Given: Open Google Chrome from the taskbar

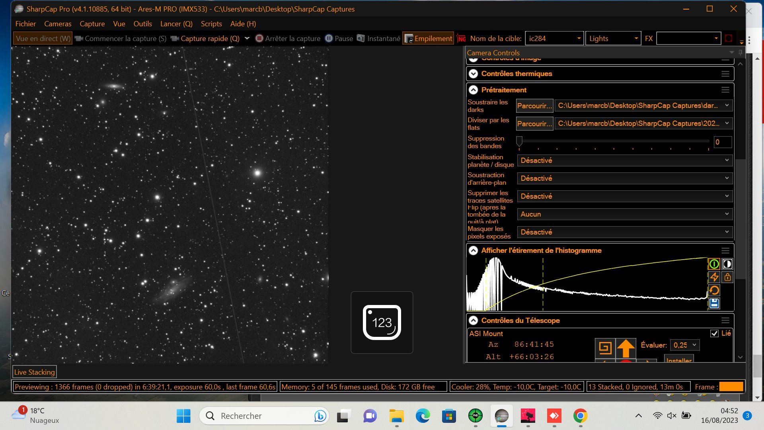Looking at the screenshot, I should [x=580, y=416].
